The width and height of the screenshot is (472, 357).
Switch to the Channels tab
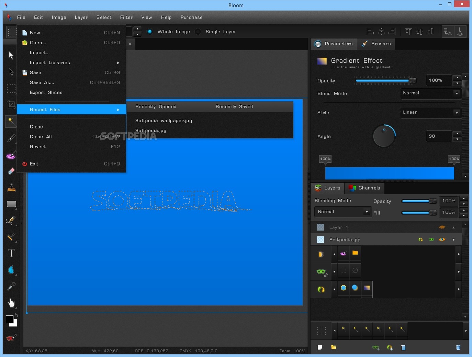pyautogui.click(x=365, y=188)
